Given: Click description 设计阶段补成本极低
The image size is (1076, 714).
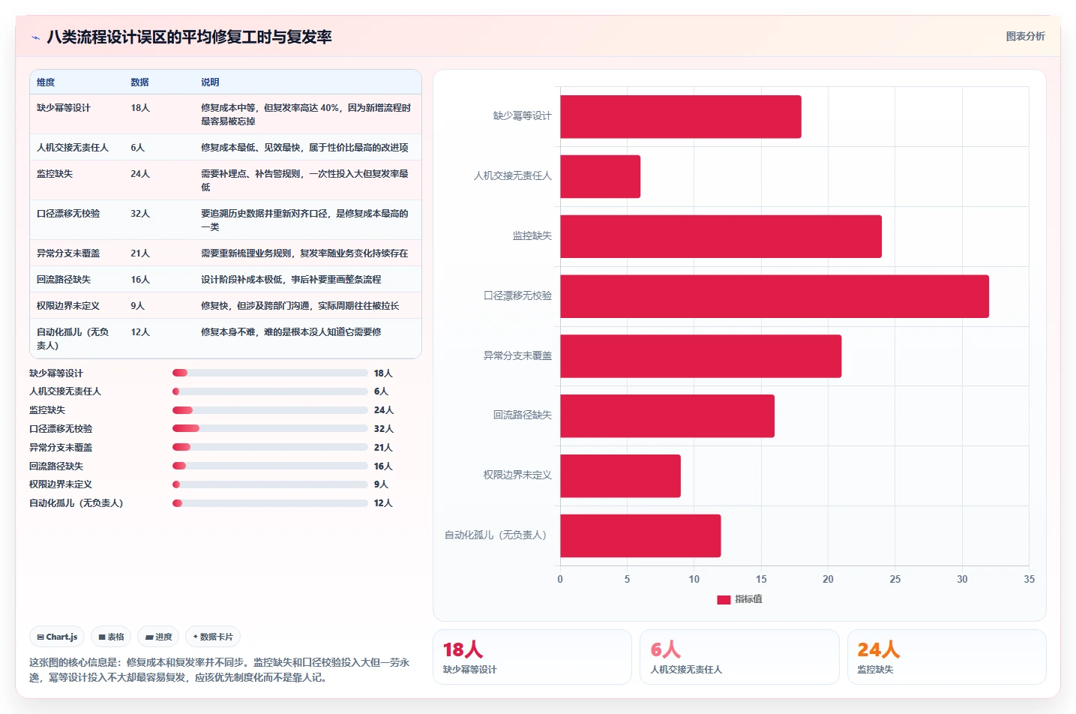Looking at the screenshot, I should coord(291,280).
